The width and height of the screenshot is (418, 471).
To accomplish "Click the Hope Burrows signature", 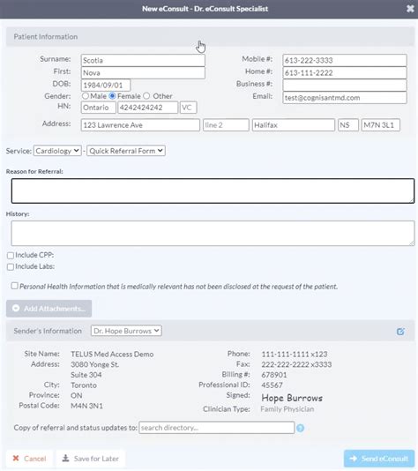I will (292, 398).
